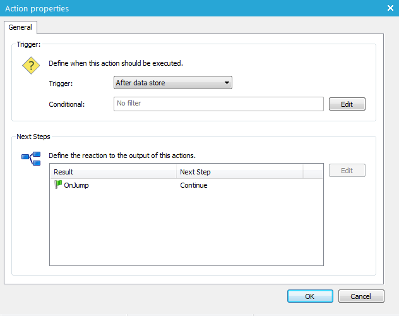Click the blue workflow diagram Next Steps icon
Image resolution: width=399 pixels, height=316 pixels.
pos(31,157)
